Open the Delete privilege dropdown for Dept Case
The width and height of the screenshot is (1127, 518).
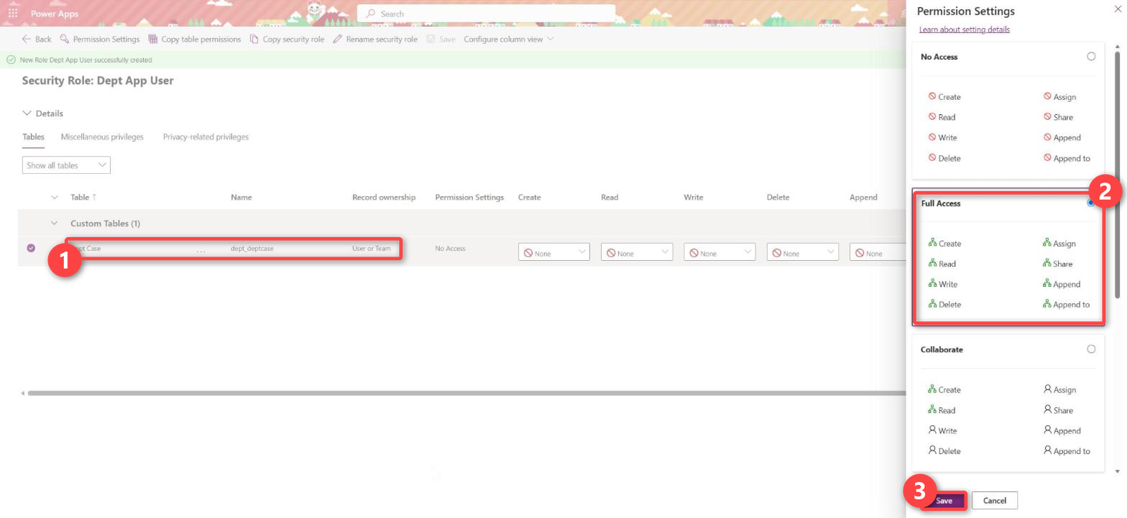[802, 253]
